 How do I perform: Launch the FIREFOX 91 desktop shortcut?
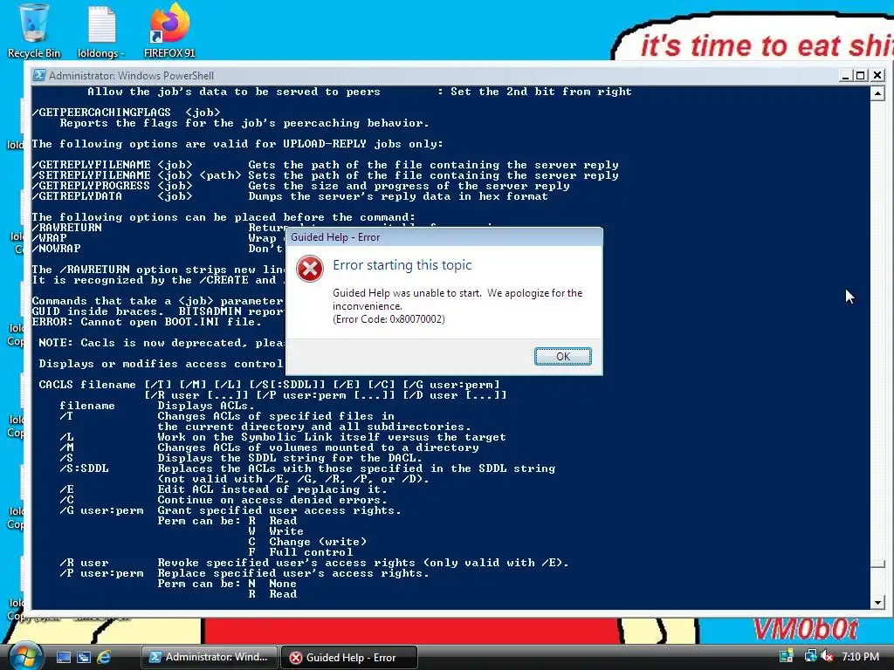(169, 31)
